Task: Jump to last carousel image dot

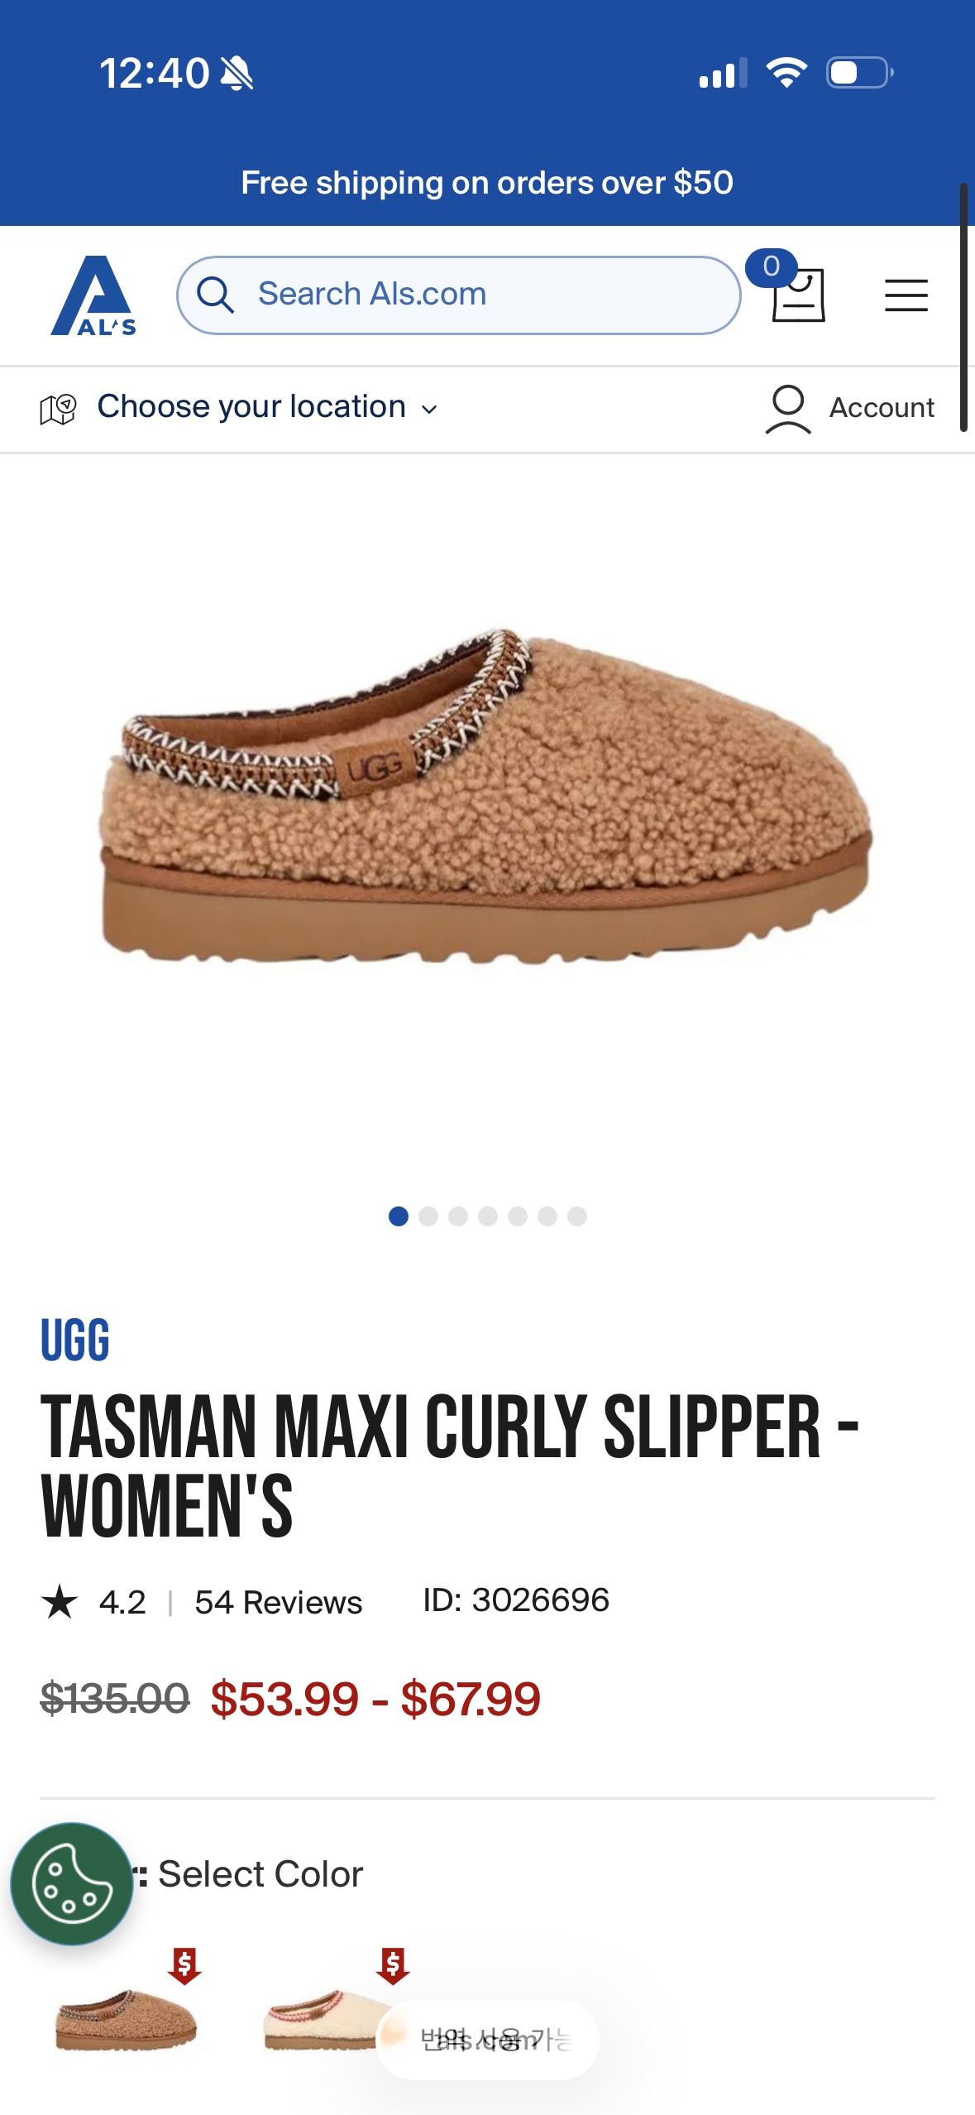Action: tap(577, 1216)
